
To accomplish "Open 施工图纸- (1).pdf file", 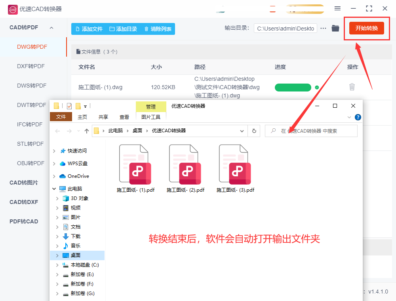I will coord(135,168).
